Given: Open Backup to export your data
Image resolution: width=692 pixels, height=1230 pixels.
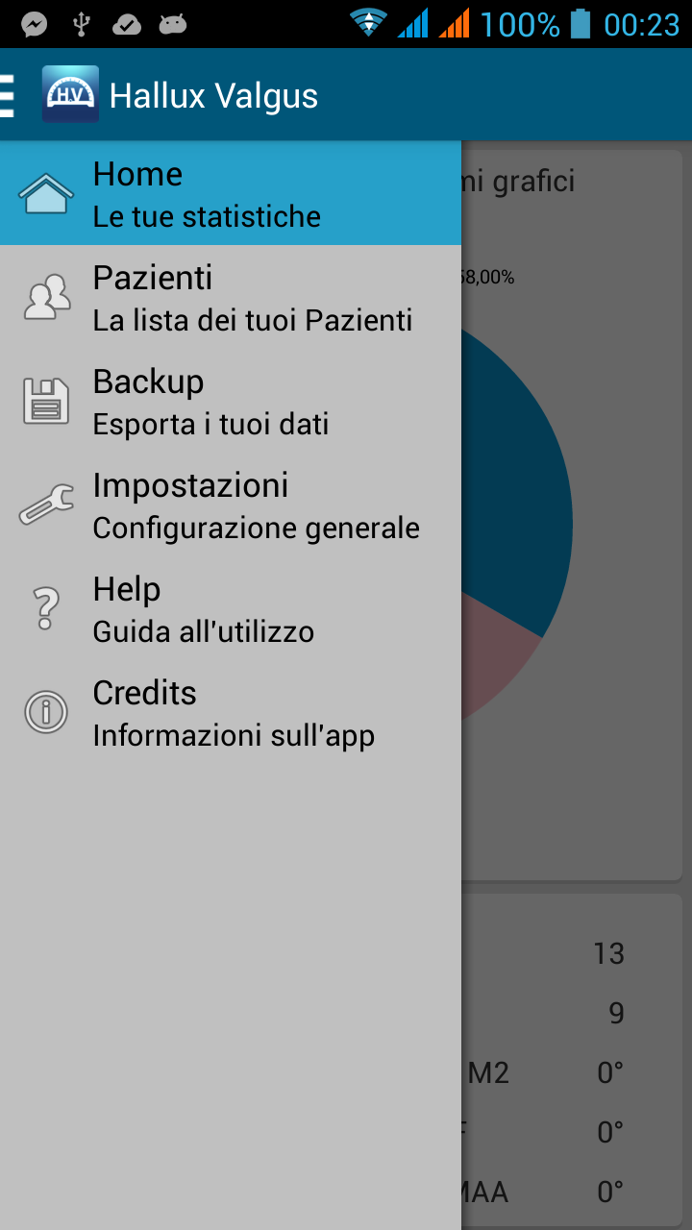Looking at the screenshot, I should (x=149, y=381).
